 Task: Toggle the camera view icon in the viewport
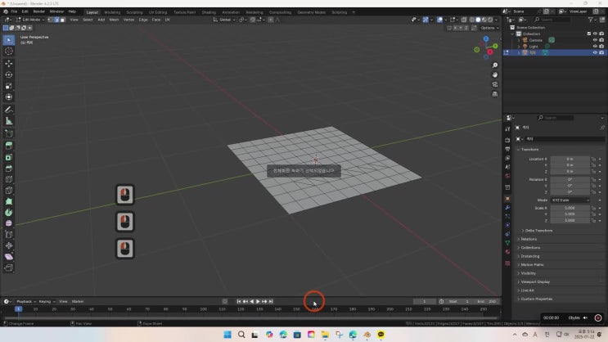coord(495,85)
